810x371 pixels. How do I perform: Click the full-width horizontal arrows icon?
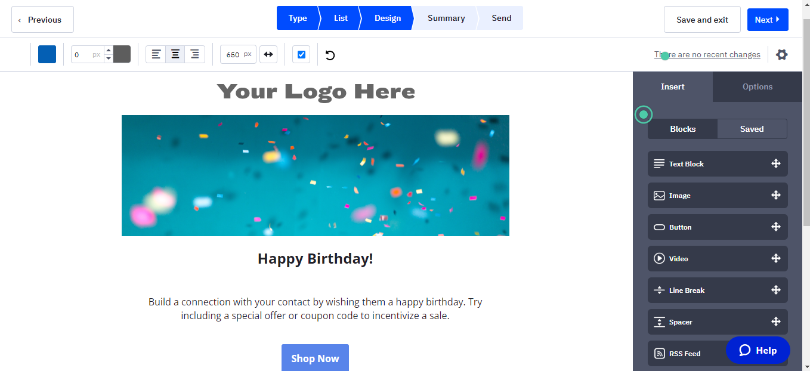(268, 54)
